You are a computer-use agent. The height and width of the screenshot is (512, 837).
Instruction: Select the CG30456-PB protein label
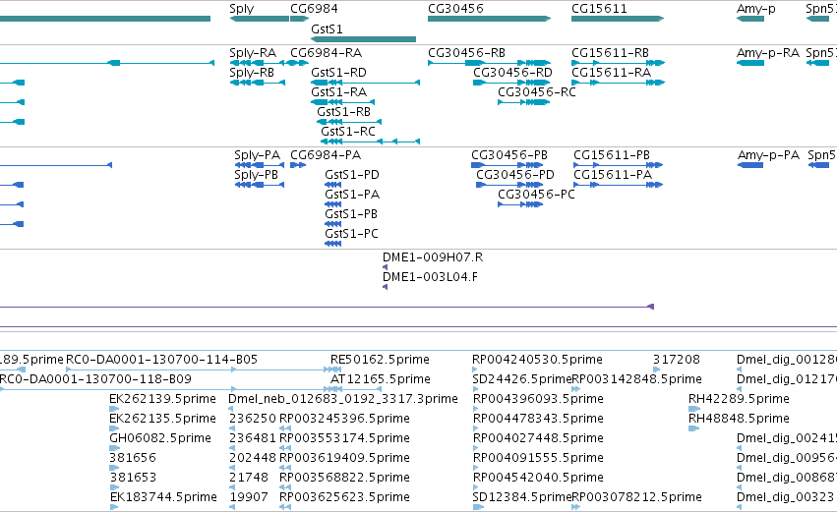509,155
